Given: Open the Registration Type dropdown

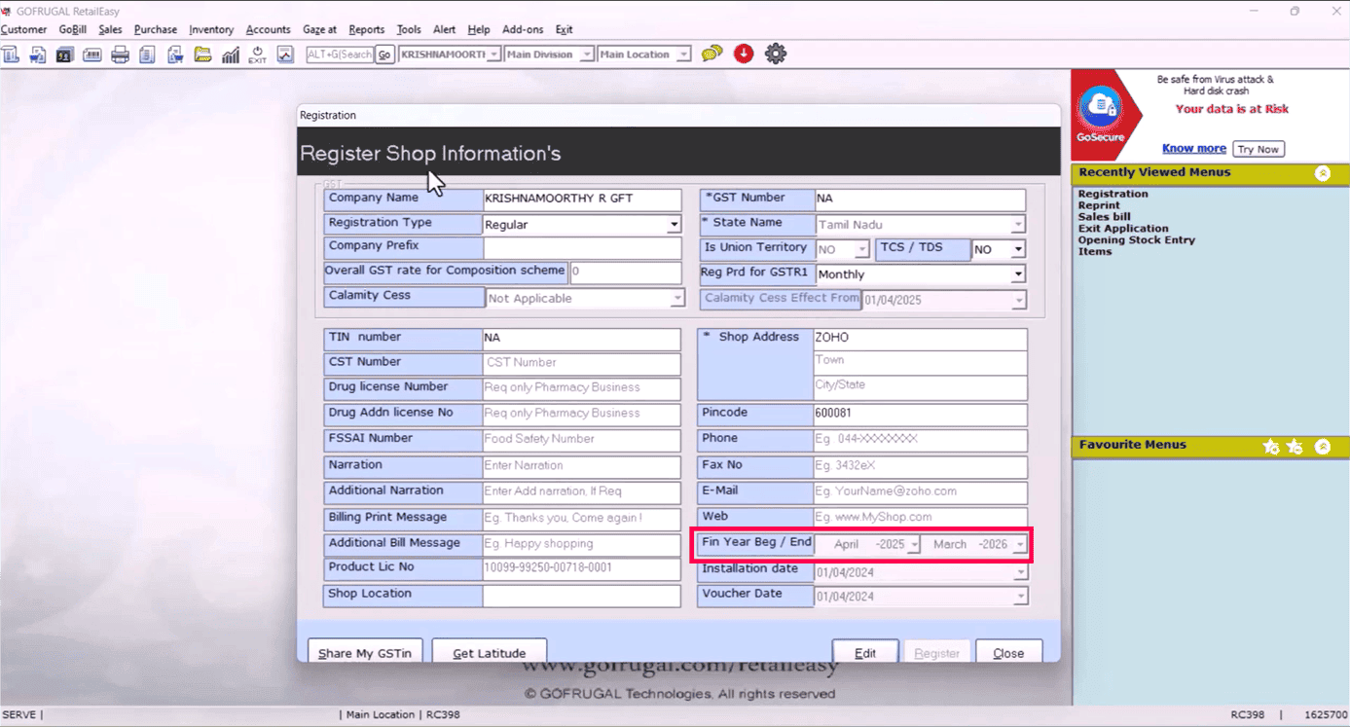Looking at the screenshot, I should point(674,226).
